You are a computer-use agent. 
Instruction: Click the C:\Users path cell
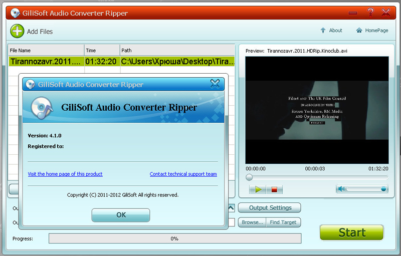[177, 61]
